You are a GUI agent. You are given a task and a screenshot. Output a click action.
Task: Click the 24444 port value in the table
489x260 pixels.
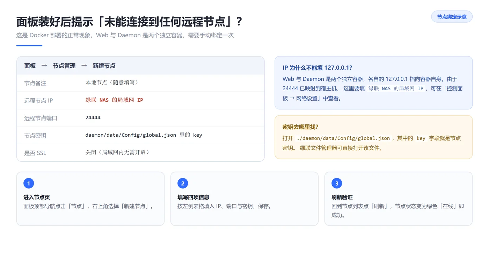pyautogui.click(x=93, y=117)
